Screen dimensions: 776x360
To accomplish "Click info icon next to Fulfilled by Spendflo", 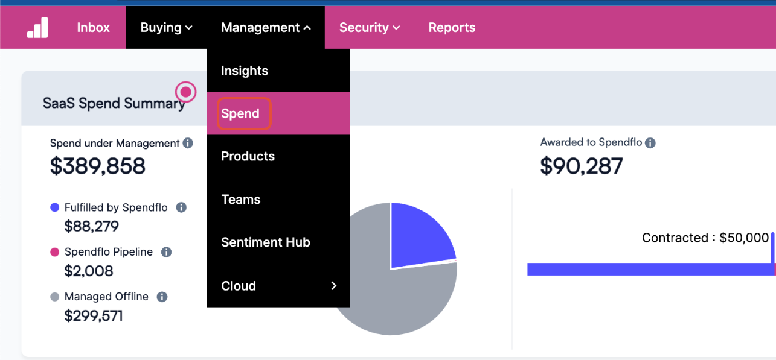I will pos(181,207).
